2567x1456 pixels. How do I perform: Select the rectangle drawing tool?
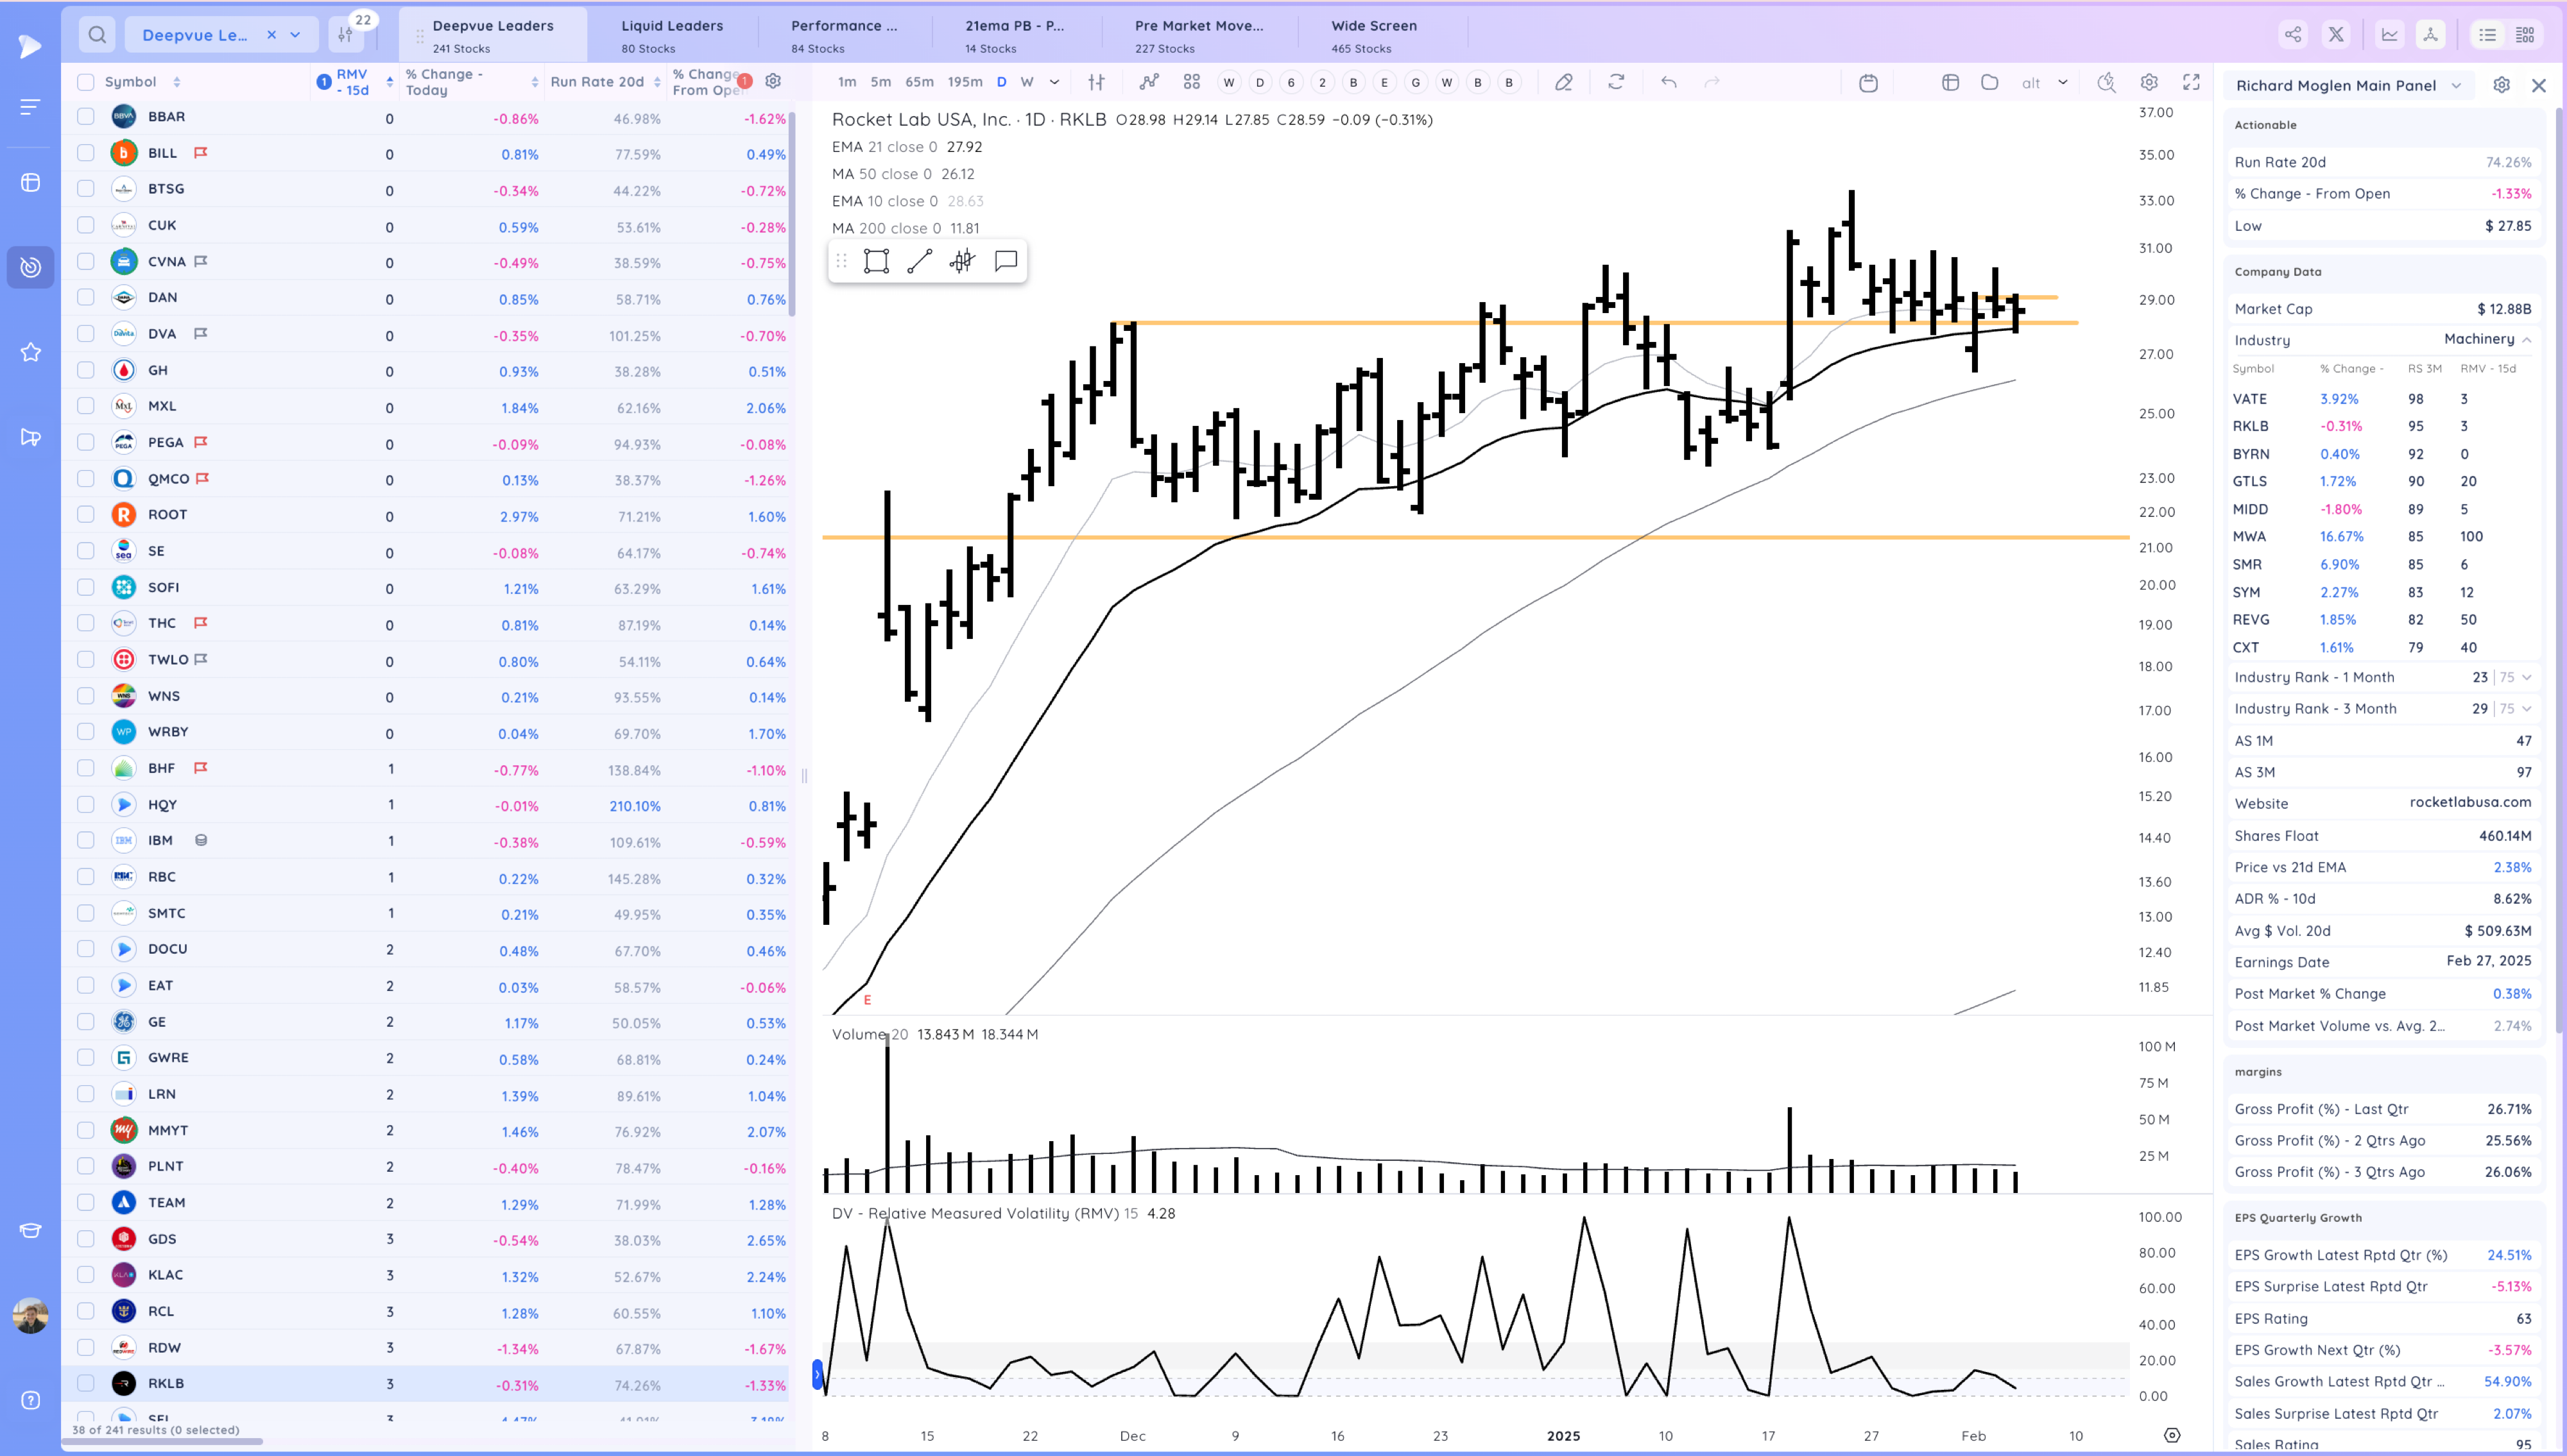click(x=877, y=262)
